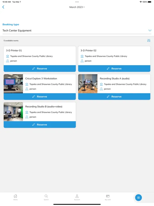154x206 pixels.
Task: Select the Tech Center Equipment field
Action: pyautogui.click(x=77, y=31)
